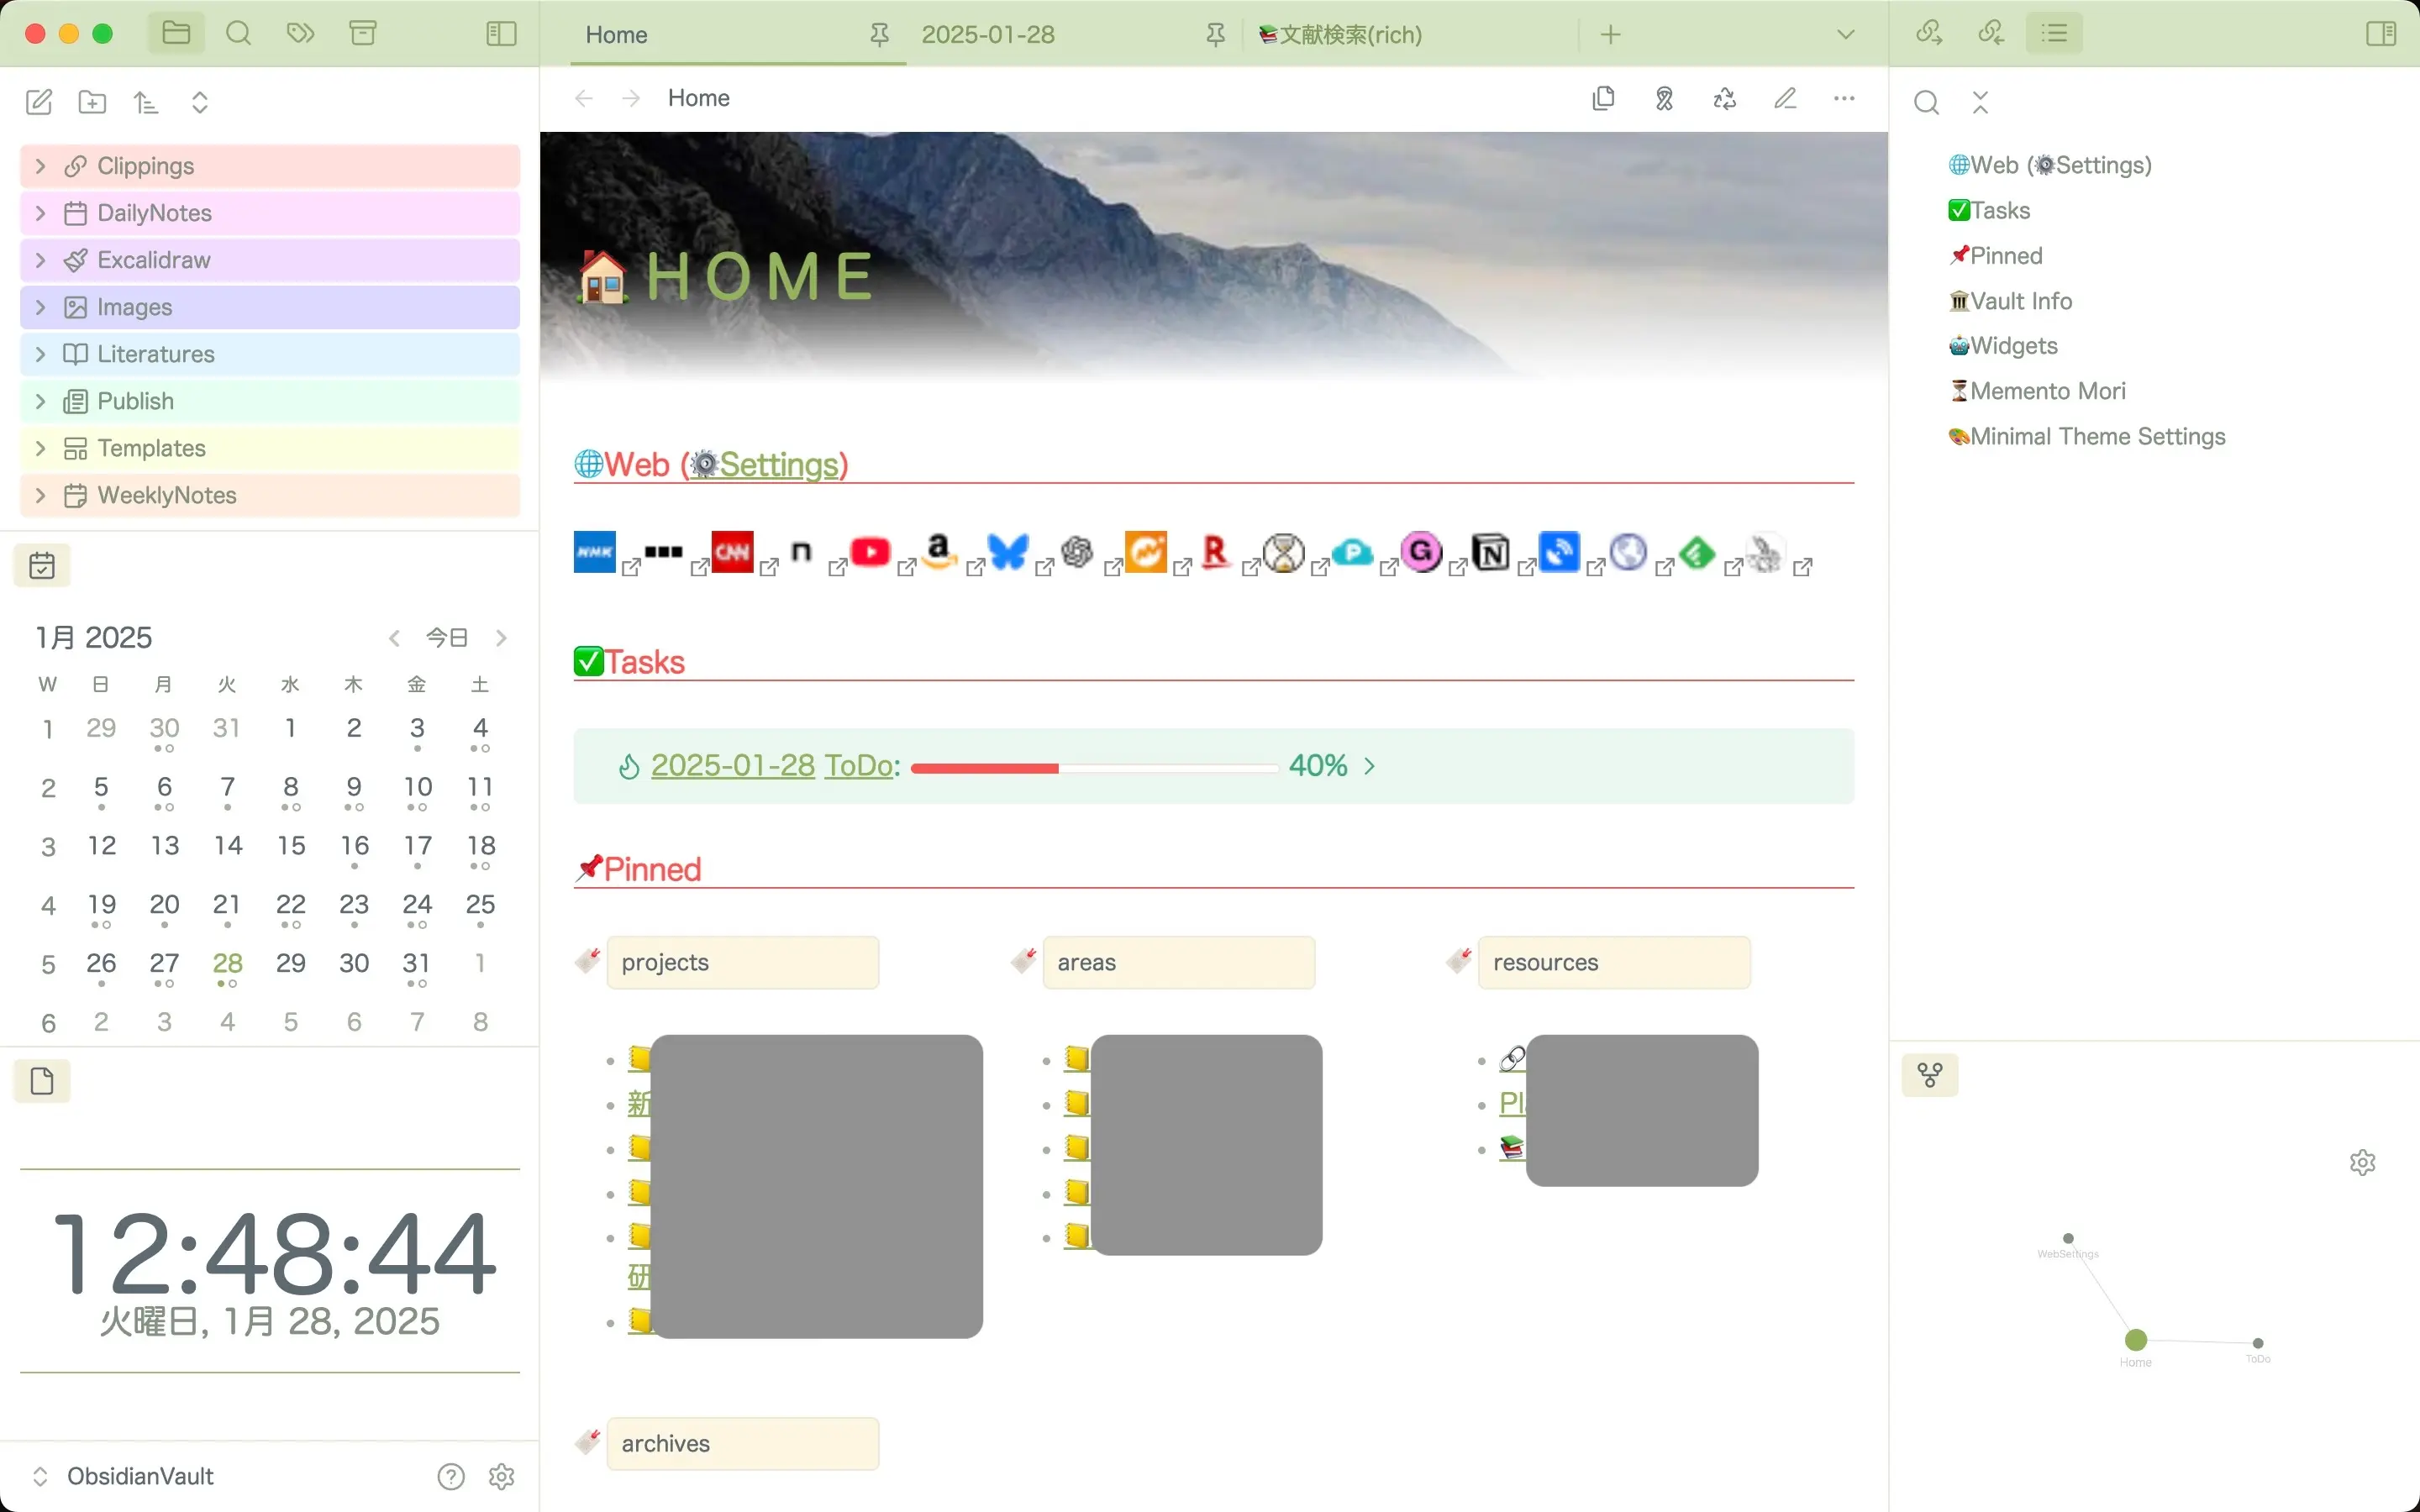Toggle the outline list view button
Viewport: 2420px width, 1512px height.
pos(2054,34)
